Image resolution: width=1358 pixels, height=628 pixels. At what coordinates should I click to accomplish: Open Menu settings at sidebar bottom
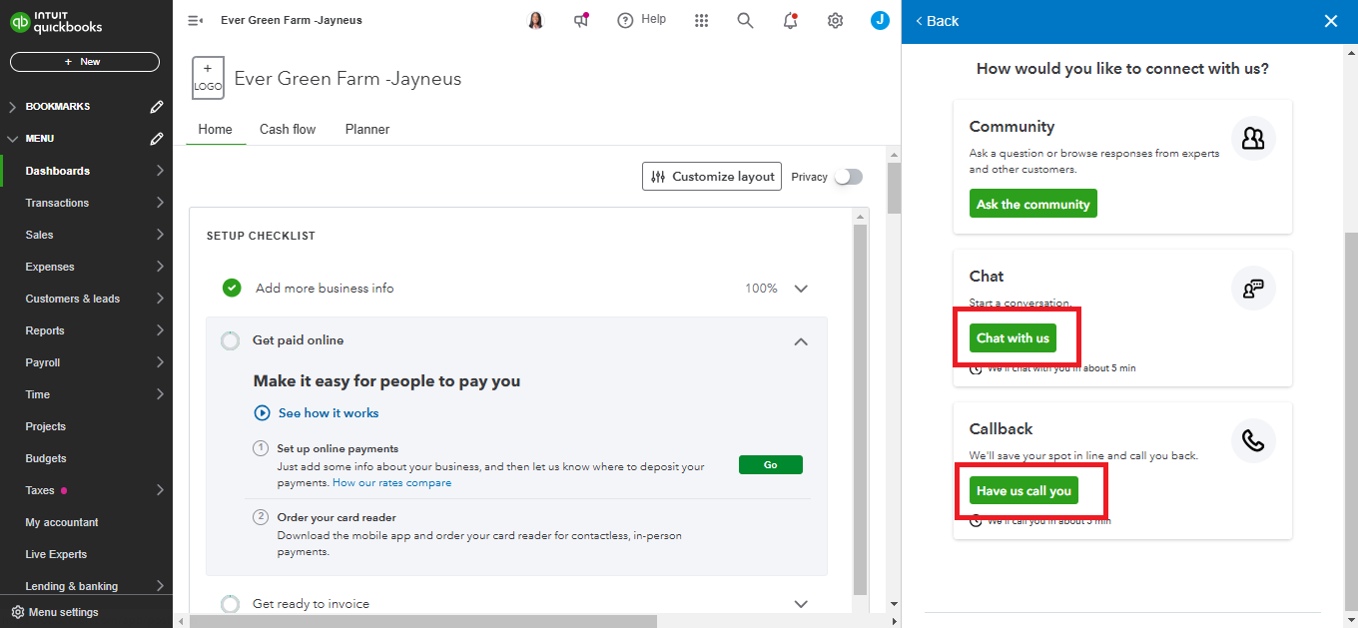(x=55, y=612)
